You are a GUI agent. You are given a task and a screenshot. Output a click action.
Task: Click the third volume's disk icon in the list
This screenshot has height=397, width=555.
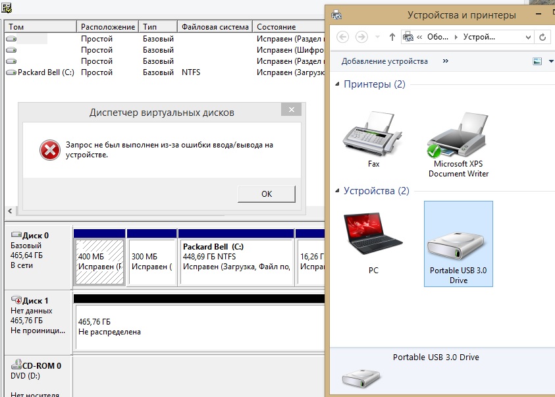point(11,61)
